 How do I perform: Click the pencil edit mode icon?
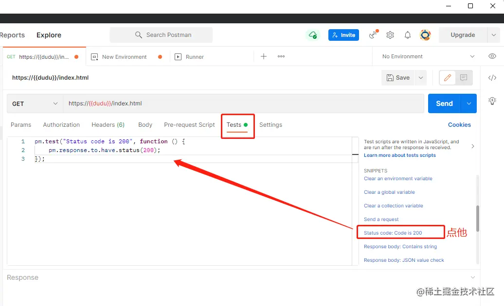(448, 78)
